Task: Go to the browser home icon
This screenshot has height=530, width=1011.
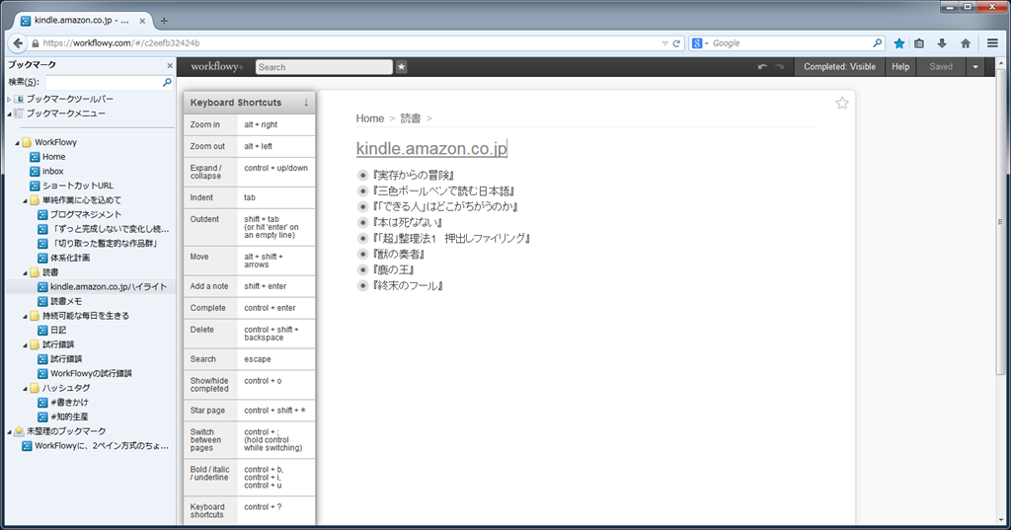Action: 966,43
